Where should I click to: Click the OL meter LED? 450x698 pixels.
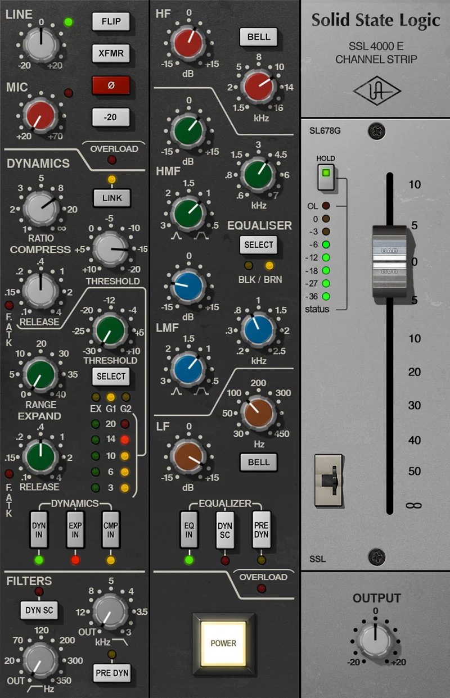click(326, 206)
